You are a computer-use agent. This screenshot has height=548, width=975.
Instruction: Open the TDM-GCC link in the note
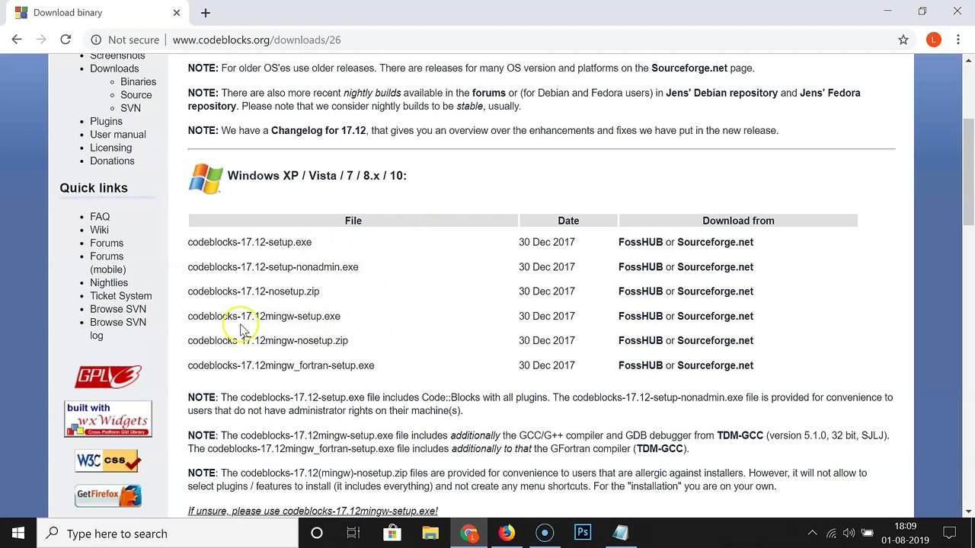click(740, 435)
